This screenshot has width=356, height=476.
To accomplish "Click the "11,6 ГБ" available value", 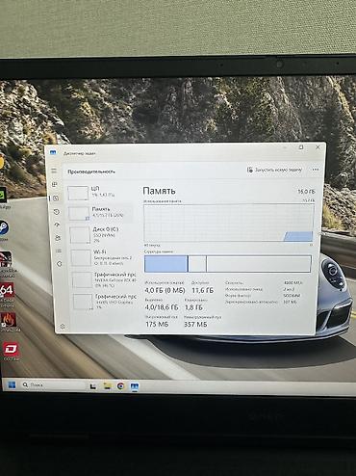I will click(202, 290).
